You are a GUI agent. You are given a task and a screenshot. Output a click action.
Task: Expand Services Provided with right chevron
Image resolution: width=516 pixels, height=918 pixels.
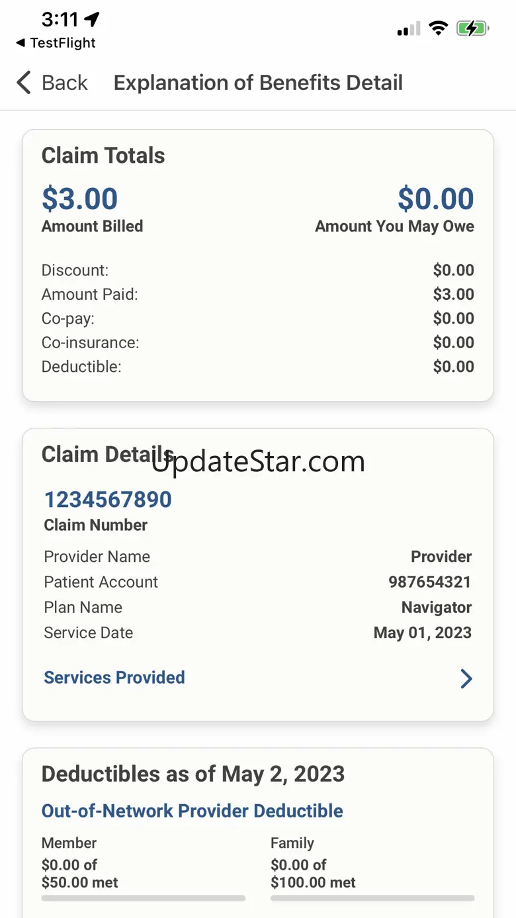click(466, 678)
